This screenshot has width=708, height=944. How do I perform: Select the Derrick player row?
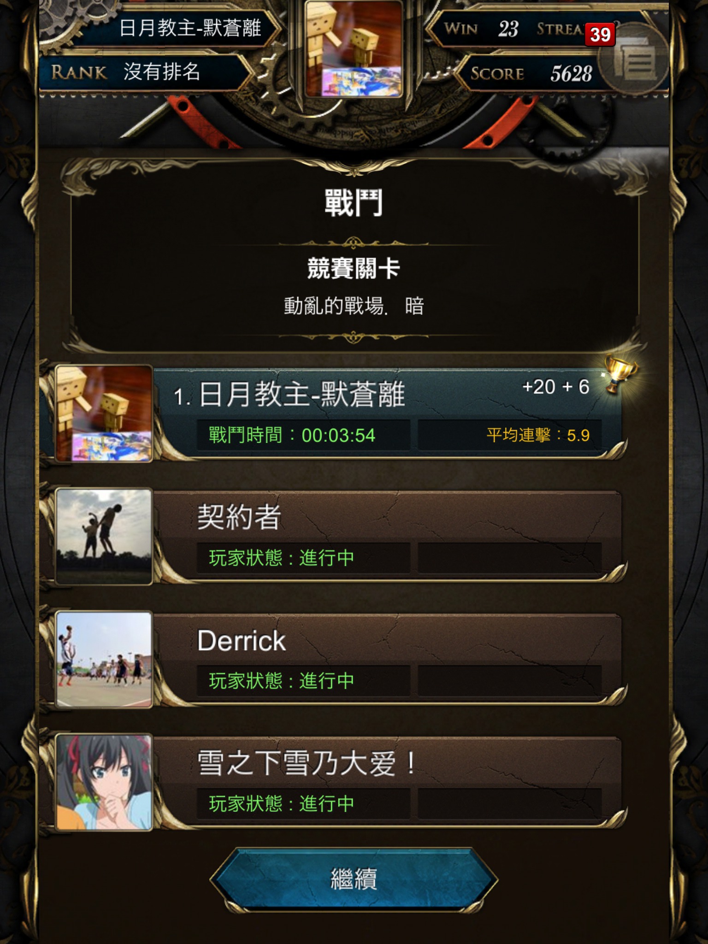point(334,659)
